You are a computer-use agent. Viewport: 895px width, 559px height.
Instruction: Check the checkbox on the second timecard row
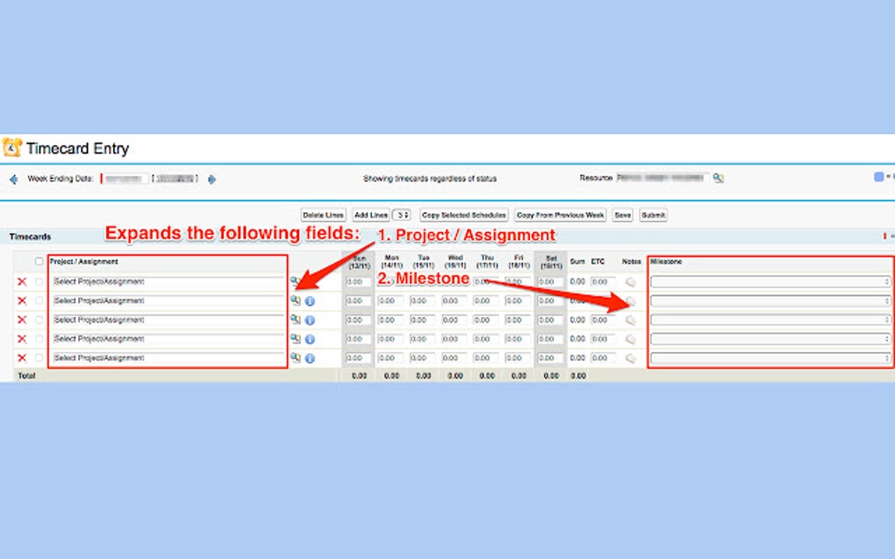coord(39,300)
